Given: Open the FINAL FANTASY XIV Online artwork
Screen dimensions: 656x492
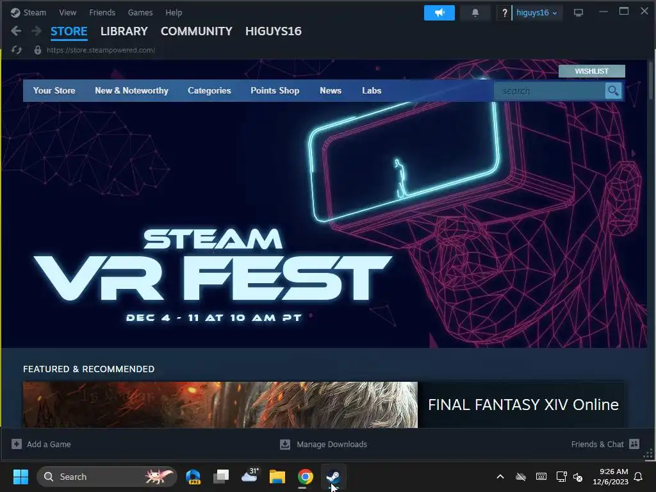Looking at the screenshot, I should coord(220,405).
